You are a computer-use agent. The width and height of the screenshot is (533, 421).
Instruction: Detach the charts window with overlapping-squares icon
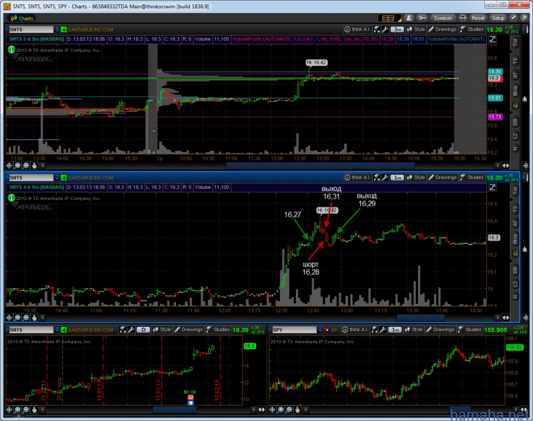click(524, 18)
